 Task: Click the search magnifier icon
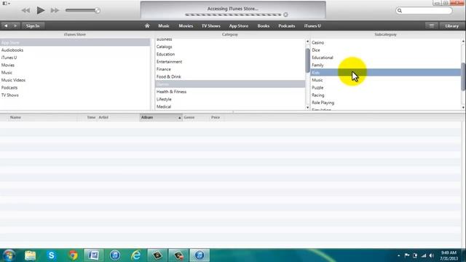[x=400, y=10]
